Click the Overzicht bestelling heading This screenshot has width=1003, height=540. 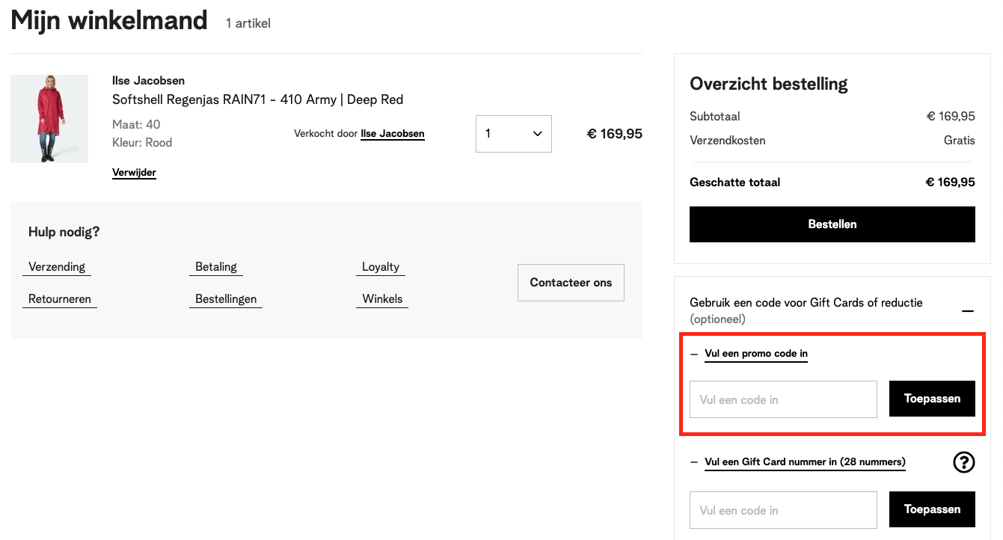click(769, 84)
